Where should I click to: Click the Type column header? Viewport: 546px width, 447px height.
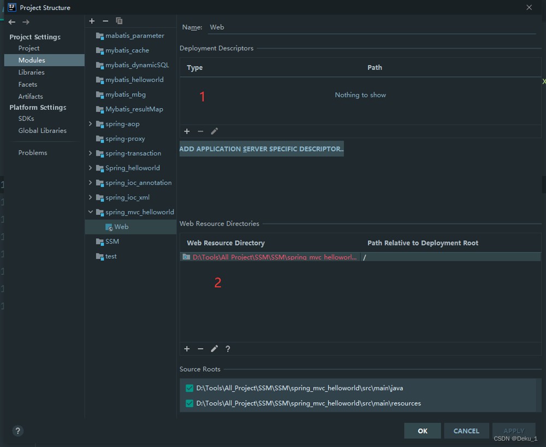pos(195,68)
